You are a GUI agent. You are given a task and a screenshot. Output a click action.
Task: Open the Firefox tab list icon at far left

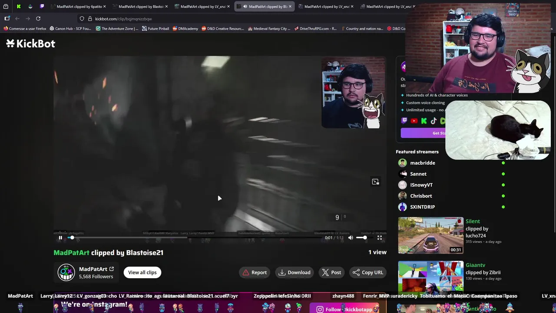pos(6,7)
